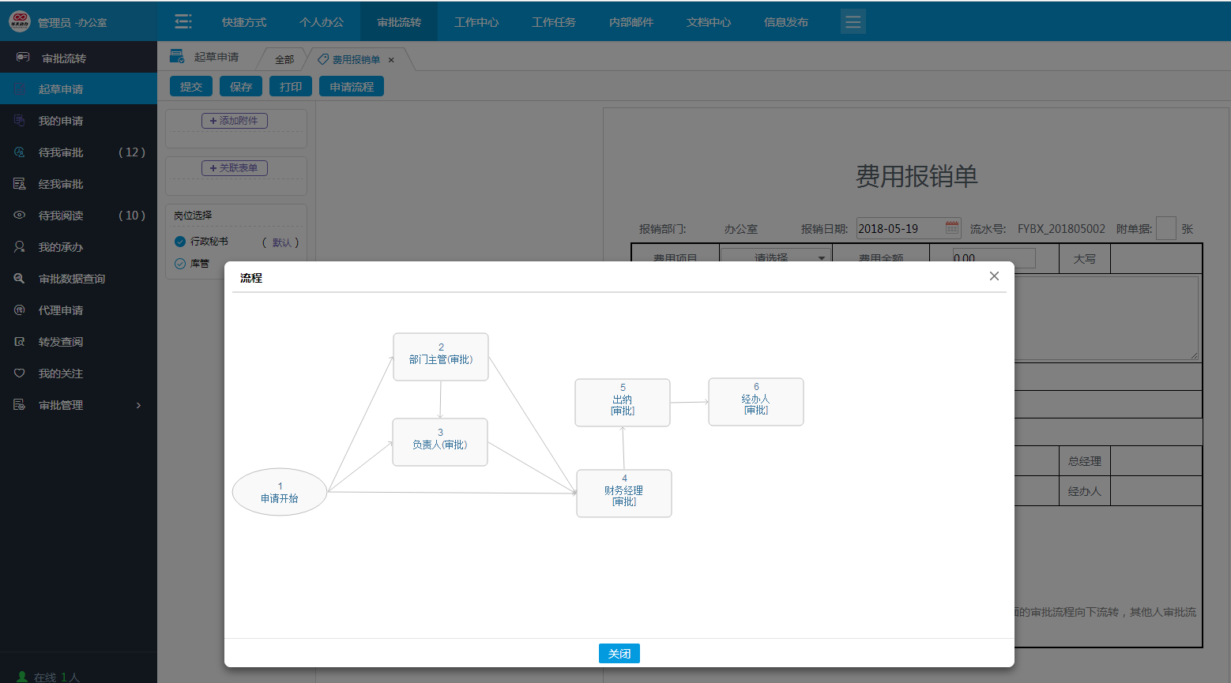Viewport: 1231px width, 683px height.
Task: Click the 审批数据查询 search icon
Action: pyautogui.click(x=20, y=279)
